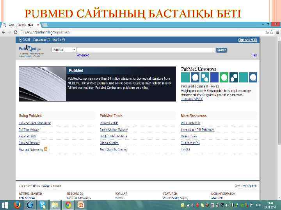Screen dimensions: 281x210
Task: Click Sign in to NCBI
Action: pos(247,40)
